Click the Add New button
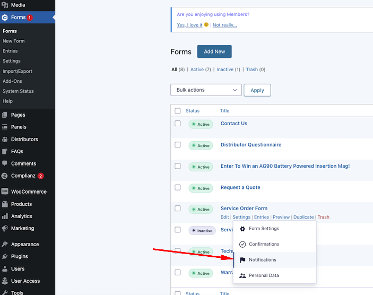The image size is (373, 295). (214, 51)
